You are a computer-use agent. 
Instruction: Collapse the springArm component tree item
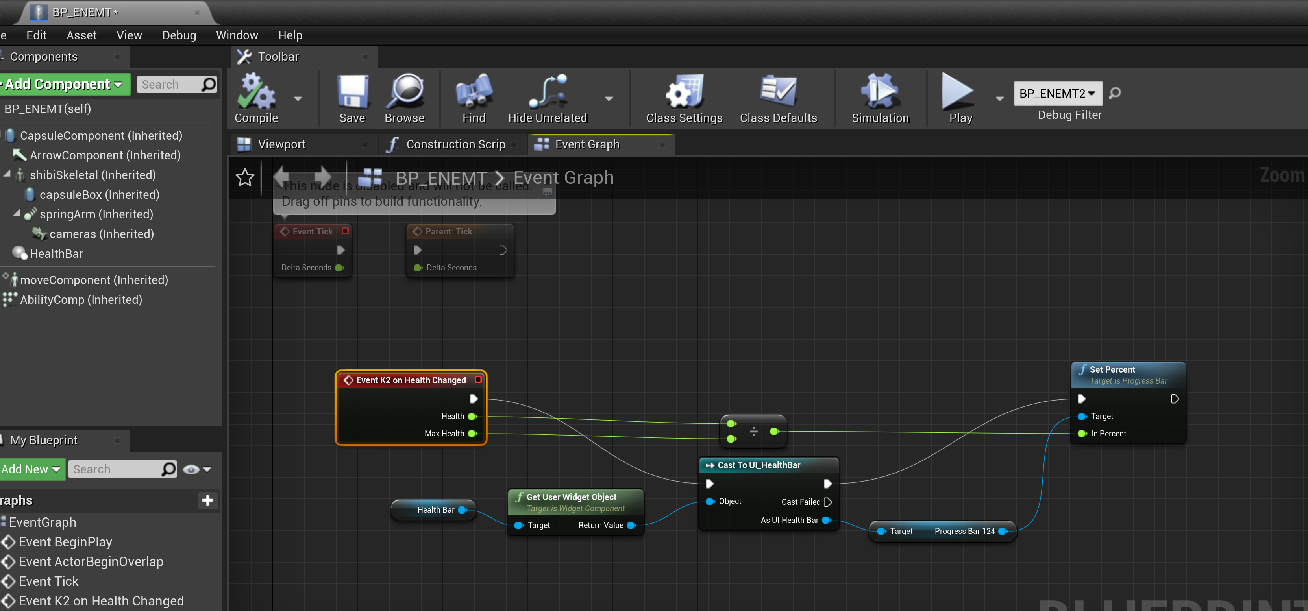[x=17, y=214]
